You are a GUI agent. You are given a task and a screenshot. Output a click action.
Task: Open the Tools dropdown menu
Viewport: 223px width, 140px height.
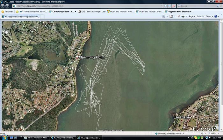click(209, 16)
